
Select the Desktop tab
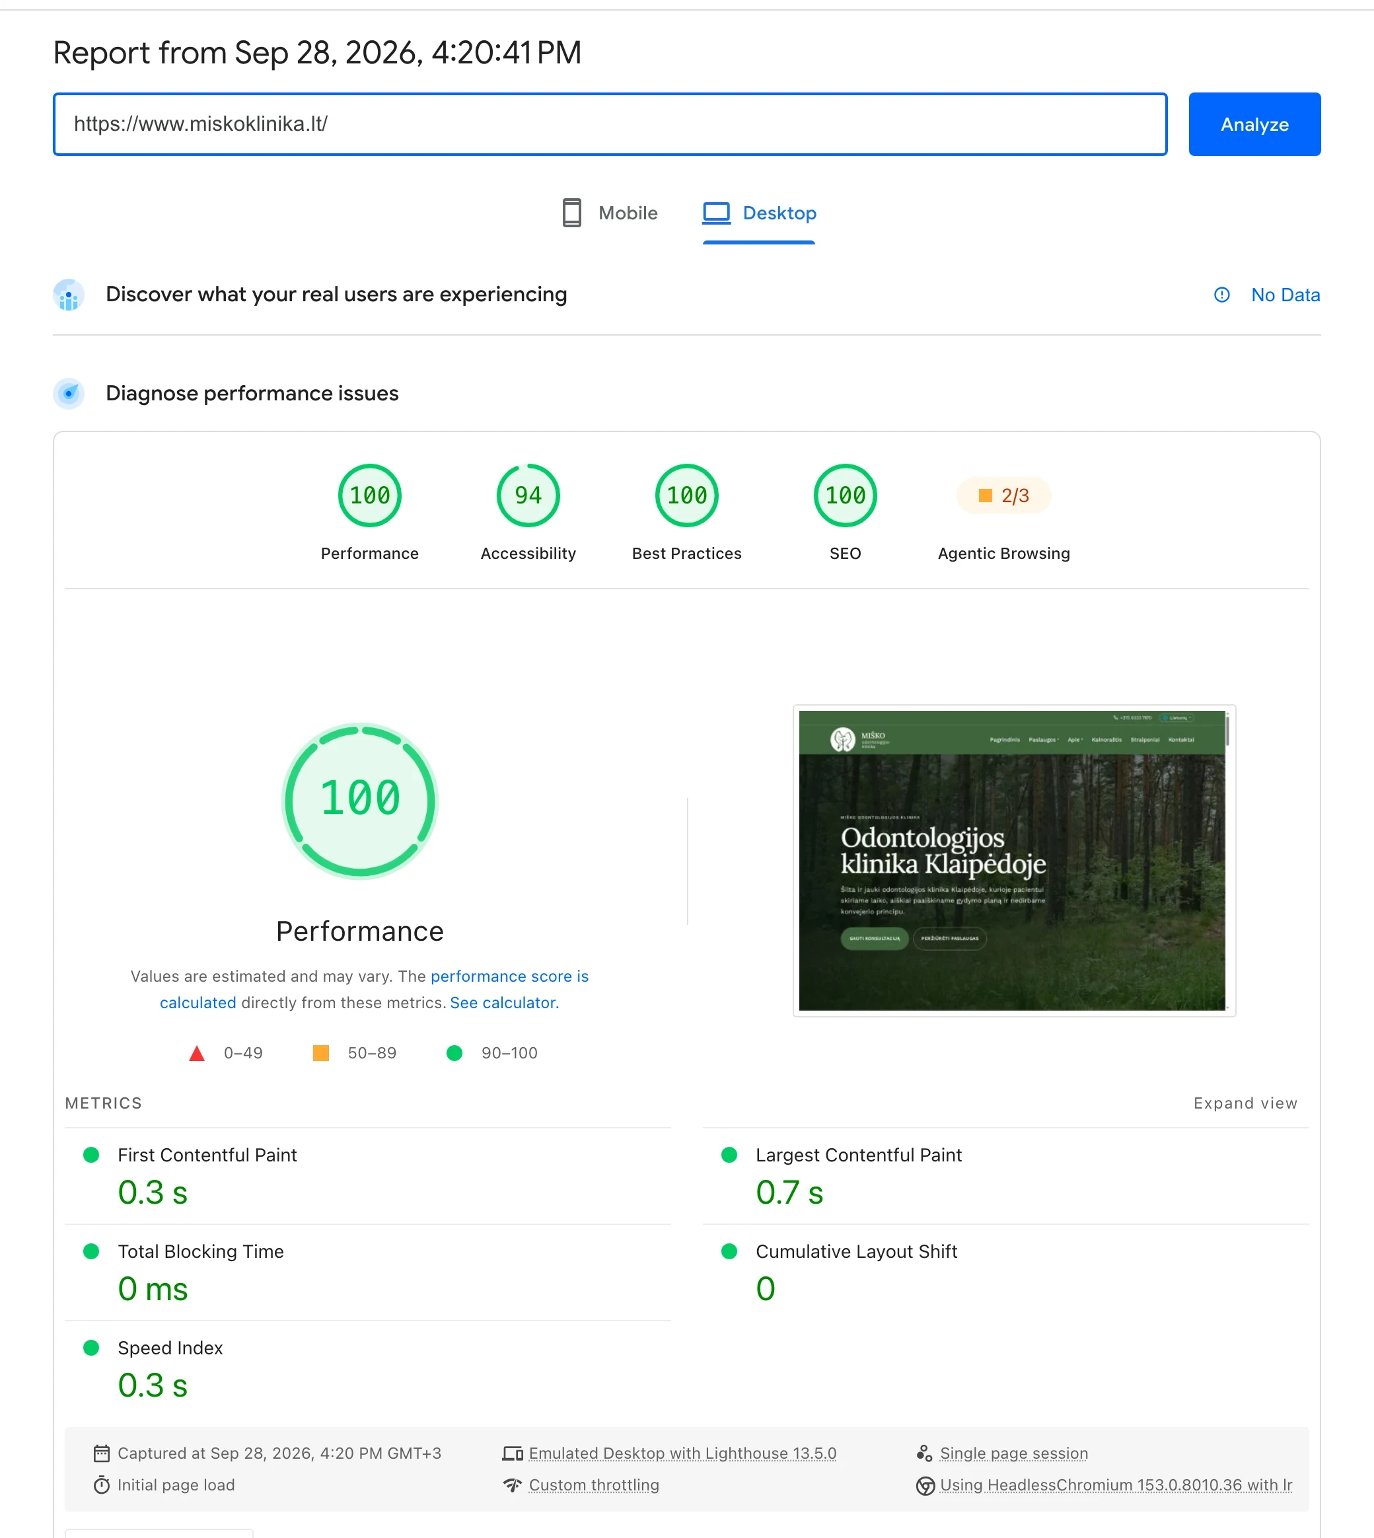[759, 213]
